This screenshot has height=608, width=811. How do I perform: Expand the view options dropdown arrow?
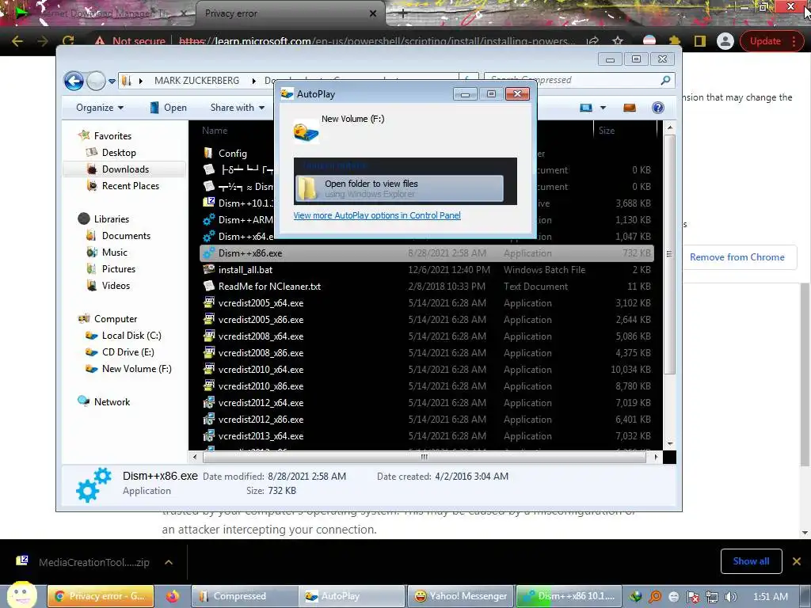[603, 108]
